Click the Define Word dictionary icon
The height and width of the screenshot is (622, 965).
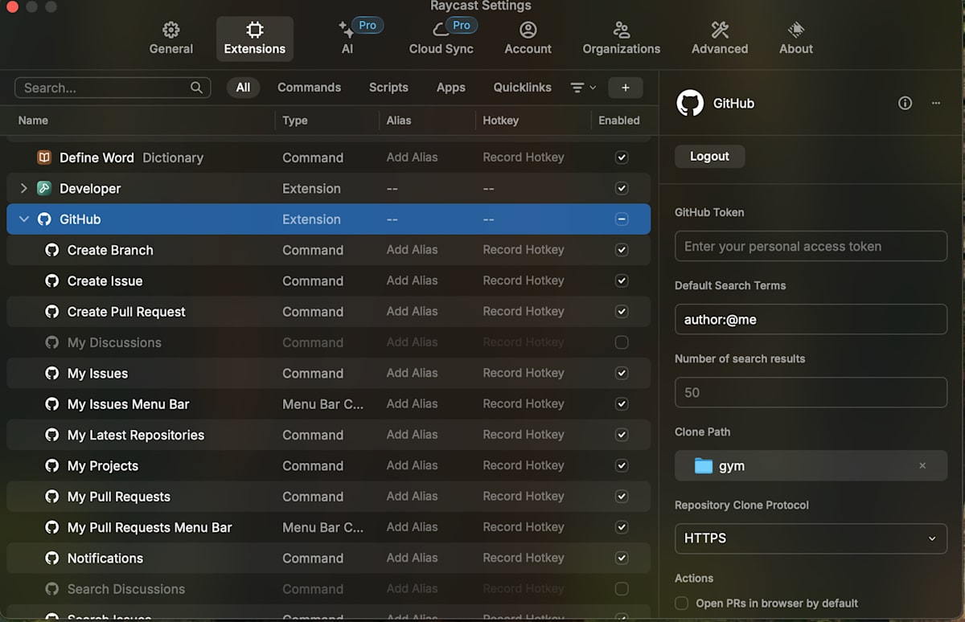click(x=44, y=158)
